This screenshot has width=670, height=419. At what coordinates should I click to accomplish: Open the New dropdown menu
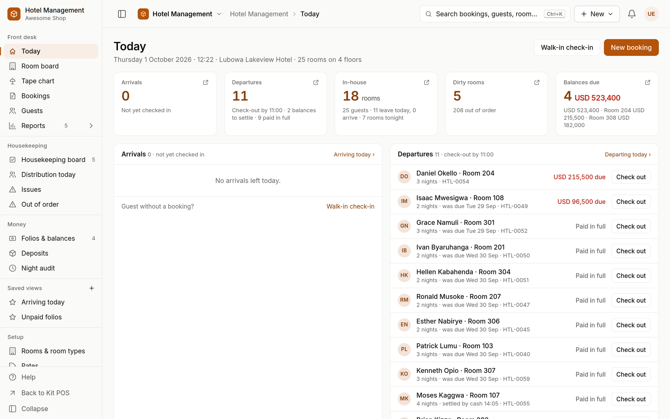597,14
